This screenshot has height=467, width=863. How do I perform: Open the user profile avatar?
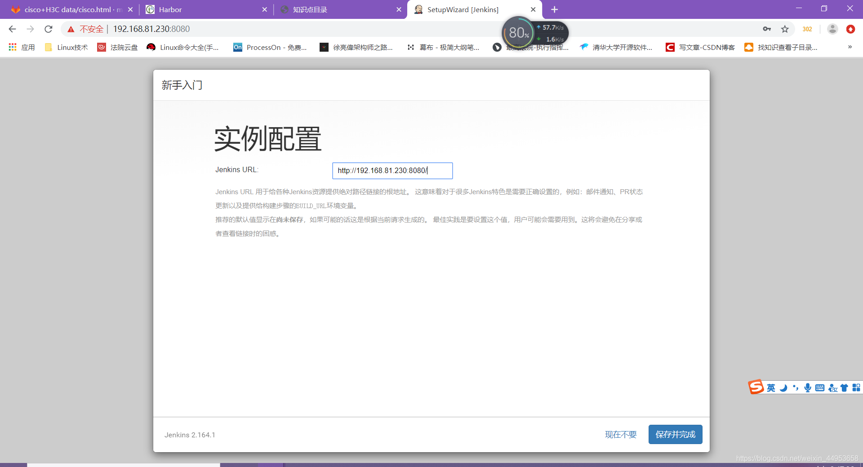[x=832, y=29]
